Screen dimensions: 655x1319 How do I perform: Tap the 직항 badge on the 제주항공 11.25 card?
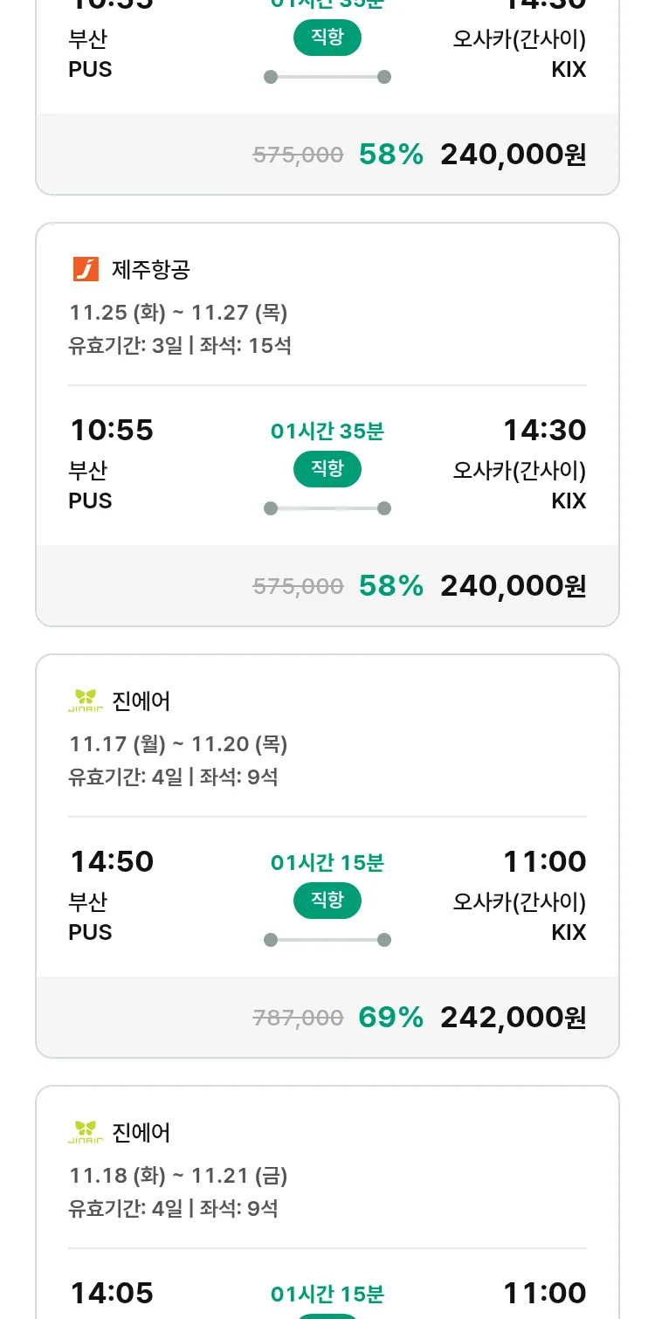327,470
